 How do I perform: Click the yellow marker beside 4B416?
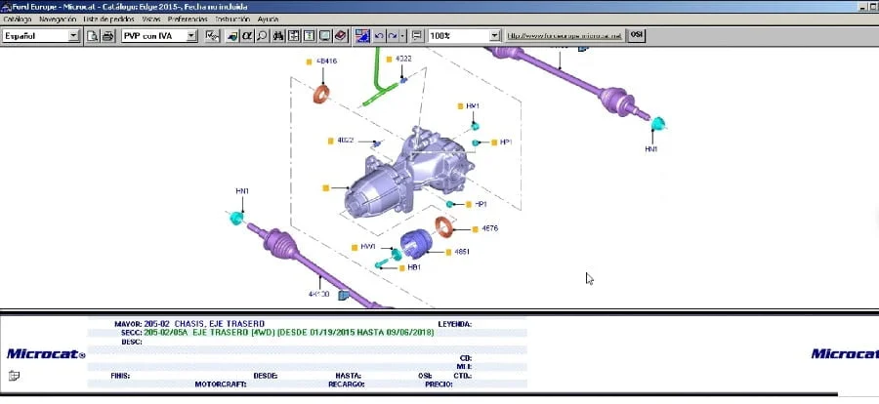pyautogui.click(x=309, y=61)
